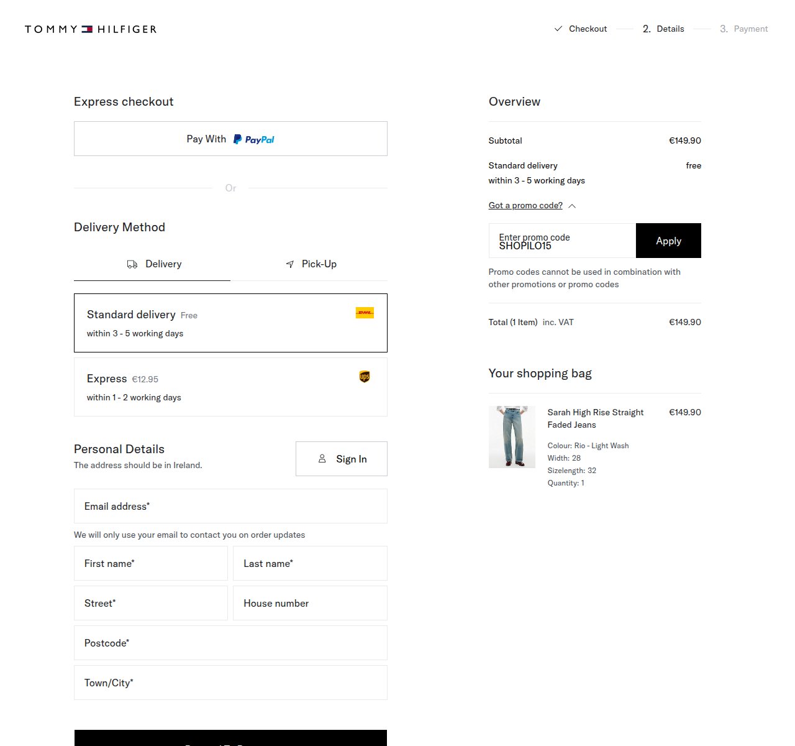The width and height of the screenshot is (795, 746).
Task: Focus the promo code field
Action: (x=562, y=241)
